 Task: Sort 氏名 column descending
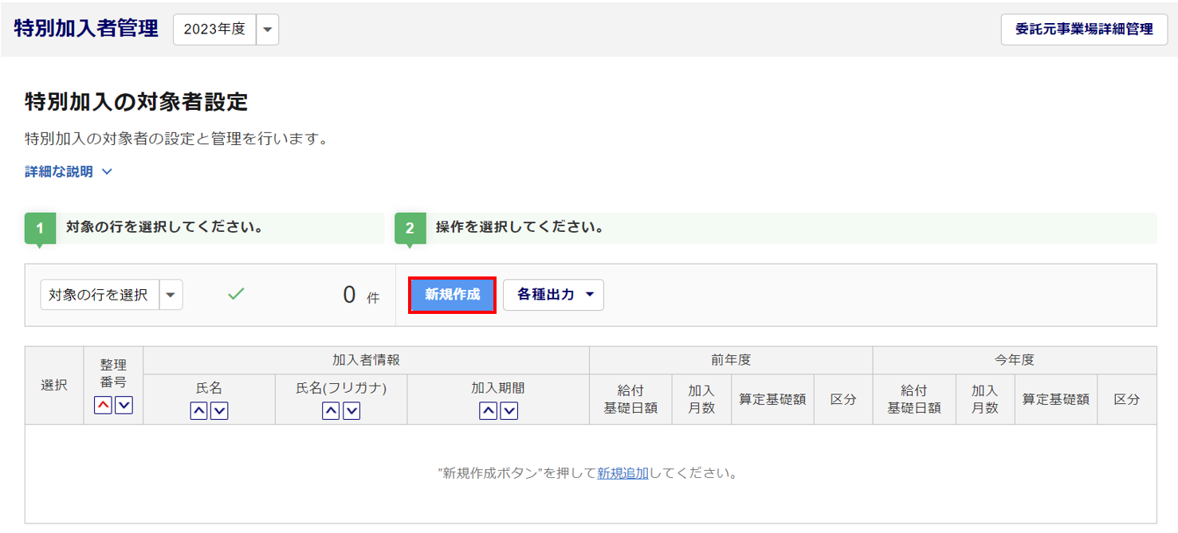(x=219, y=411)
